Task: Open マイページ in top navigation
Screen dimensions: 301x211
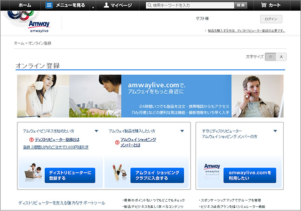Action: tap(121, 5)
